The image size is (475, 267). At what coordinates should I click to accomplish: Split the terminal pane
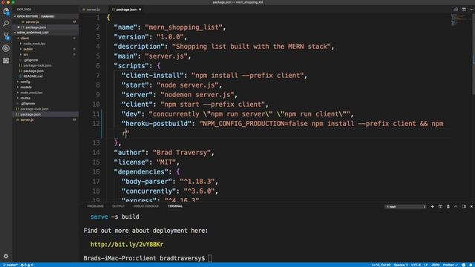pyautogui.click(x=440, y=206)
